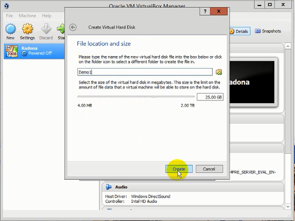Minimize the VirtualBox Manager window
Image resolution: width=295 pixels, height=221 pixels.
click(x=260, y=5)
